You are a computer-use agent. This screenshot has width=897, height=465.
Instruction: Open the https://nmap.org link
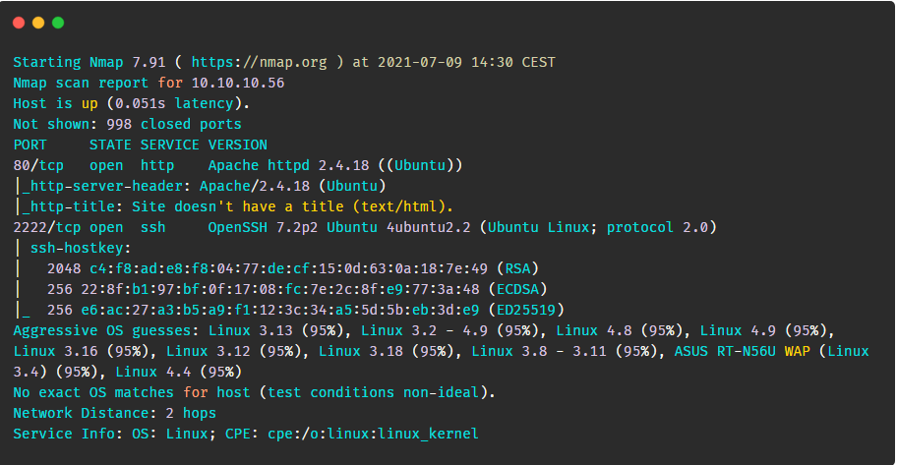click(259, 62)
